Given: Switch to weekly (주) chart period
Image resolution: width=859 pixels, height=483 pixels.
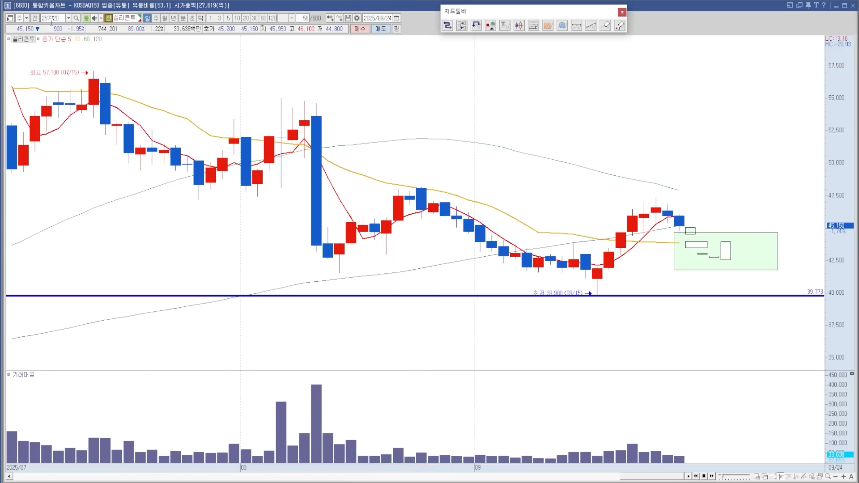Looking at the screenshot, I should (156, 18).
